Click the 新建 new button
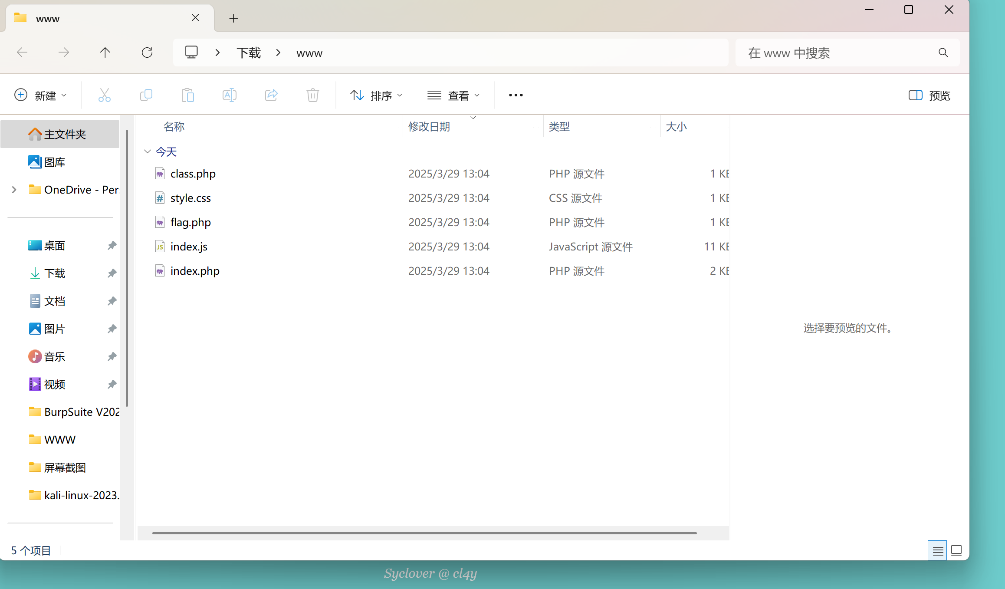Image resolution: width=1005 pixels, height=589 pixels. 40,95
